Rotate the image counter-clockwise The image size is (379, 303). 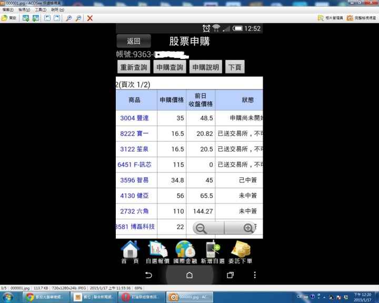47,18
